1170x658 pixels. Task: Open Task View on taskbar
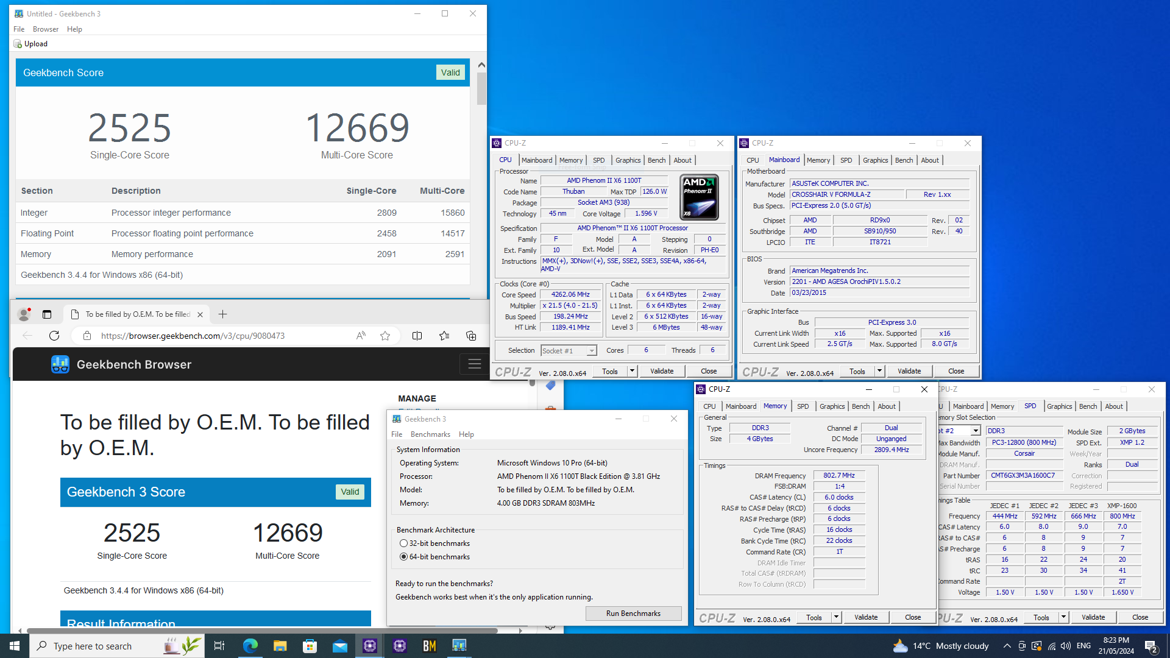[219, 646]
